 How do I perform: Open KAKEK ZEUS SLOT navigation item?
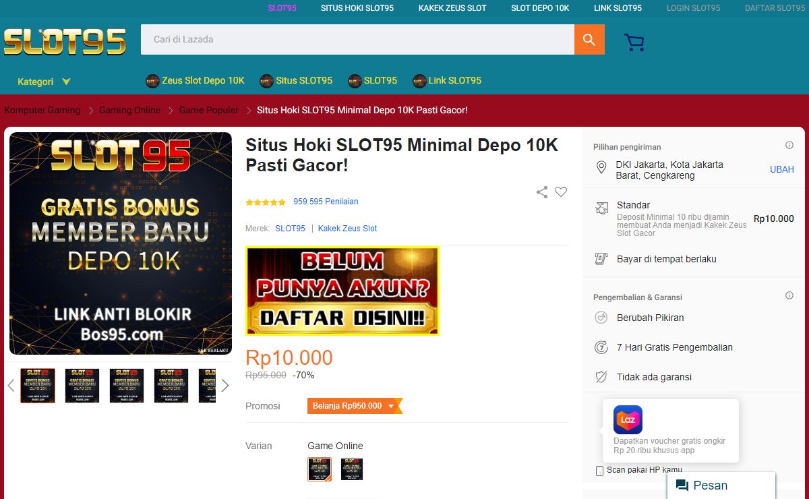(x=452, y=8)
